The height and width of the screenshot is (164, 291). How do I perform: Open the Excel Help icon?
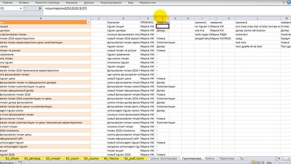coord(289,2)
